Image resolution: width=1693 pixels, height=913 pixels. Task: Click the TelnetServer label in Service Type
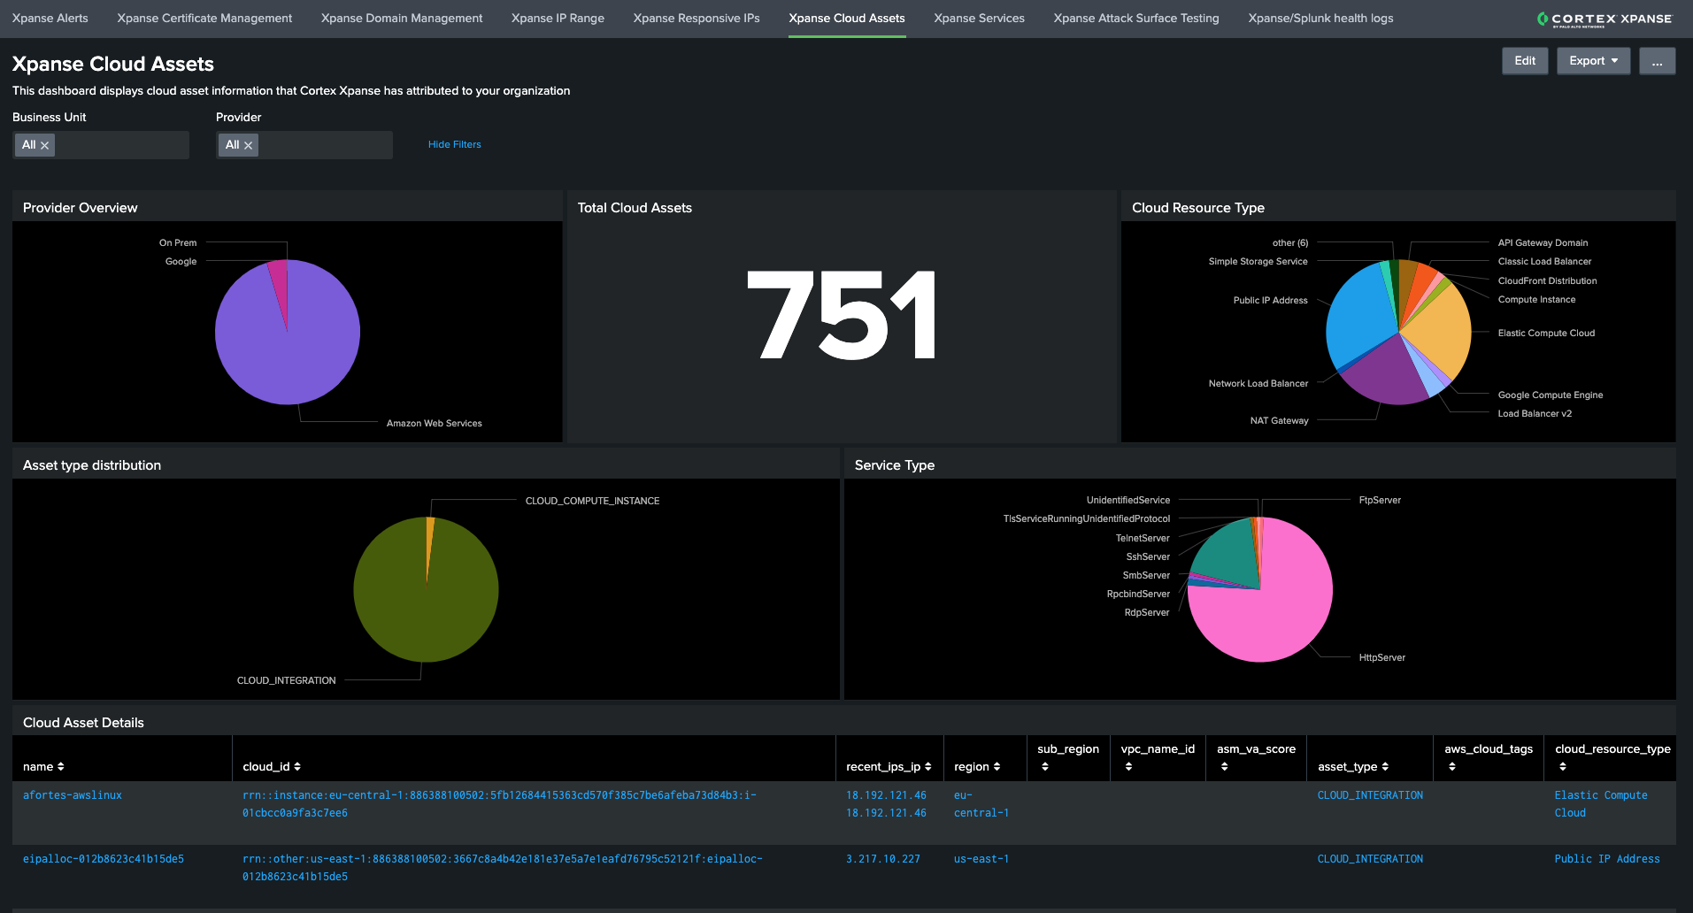point(1143,538)
